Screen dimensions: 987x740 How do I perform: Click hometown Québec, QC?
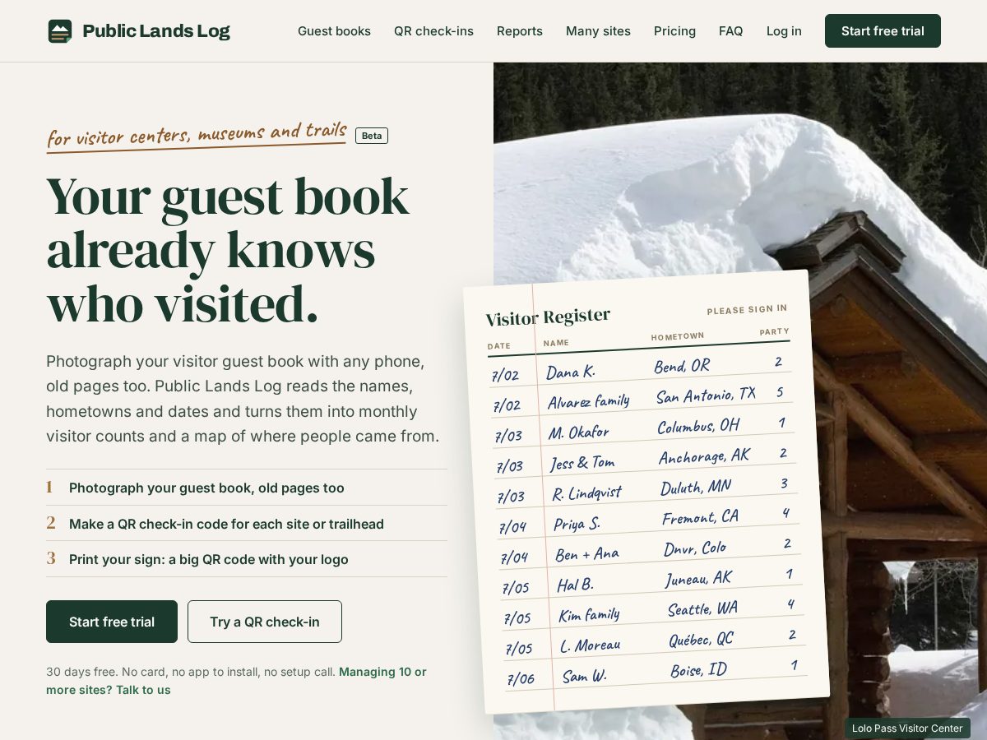pos(701,640)
